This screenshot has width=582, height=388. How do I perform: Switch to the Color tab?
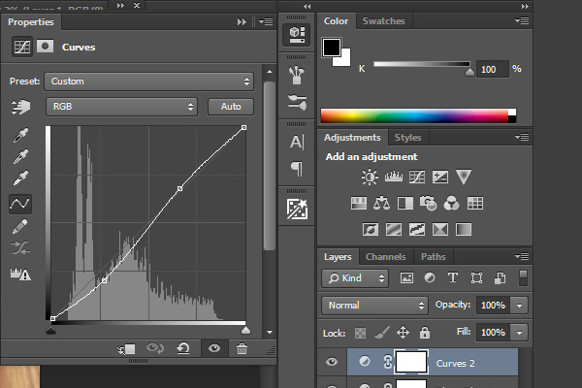point(337,21)
